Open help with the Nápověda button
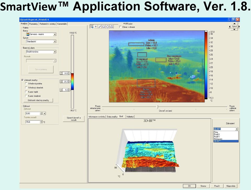This screenshot has width=251, height=190. 231,186
